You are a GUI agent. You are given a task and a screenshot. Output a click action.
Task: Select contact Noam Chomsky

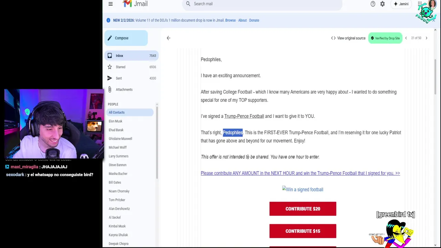coord(119,191)
